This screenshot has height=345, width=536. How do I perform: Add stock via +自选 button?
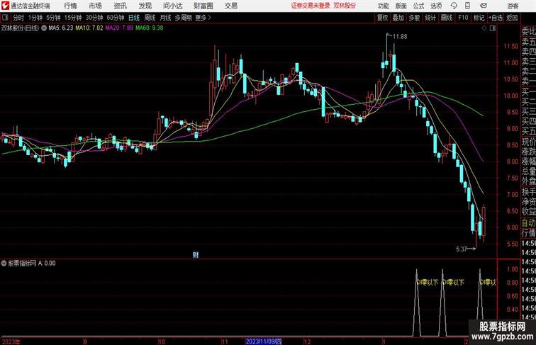(496, 18)
